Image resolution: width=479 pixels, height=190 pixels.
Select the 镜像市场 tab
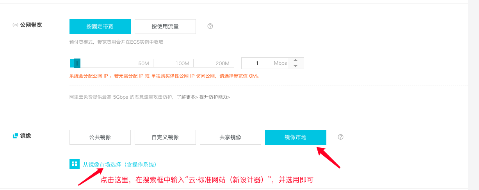pyautogui.click(x=296, y=137)
